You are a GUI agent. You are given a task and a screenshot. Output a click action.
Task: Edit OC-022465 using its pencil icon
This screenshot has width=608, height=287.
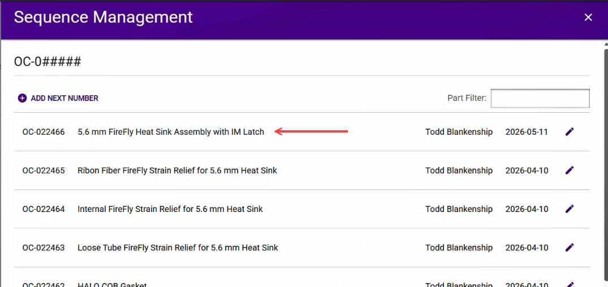coord(569,170)
